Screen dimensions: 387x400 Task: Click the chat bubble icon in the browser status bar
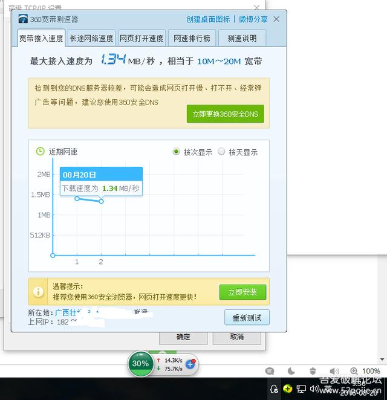pyautogui.click(x=270, y=371)
